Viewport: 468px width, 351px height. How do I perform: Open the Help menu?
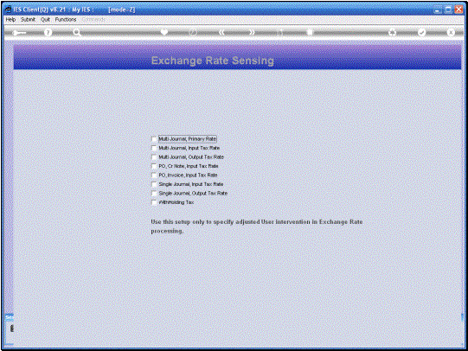(x=10, y=19)
